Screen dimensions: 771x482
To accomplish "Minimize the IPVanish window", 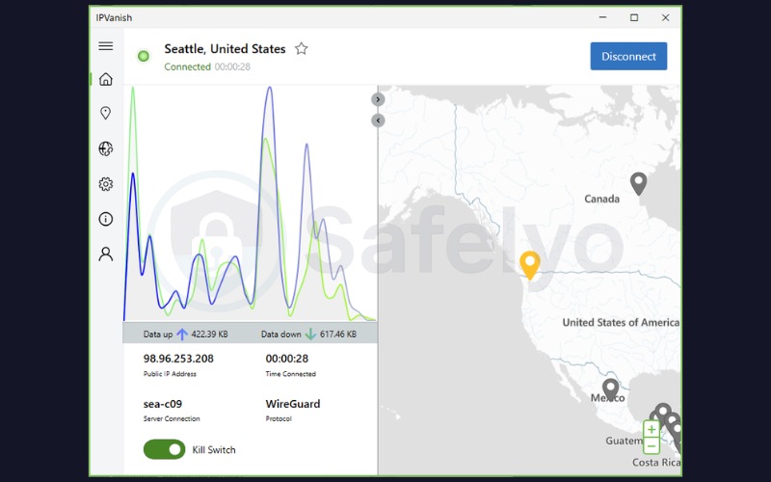I will point(603,17).
